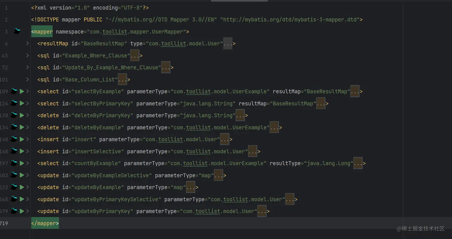Run the update id="updateByPrimaryKey" statement via green arrow
This screenshot has width=452, height=239.
pyautogui.click(x=22, y=211)
